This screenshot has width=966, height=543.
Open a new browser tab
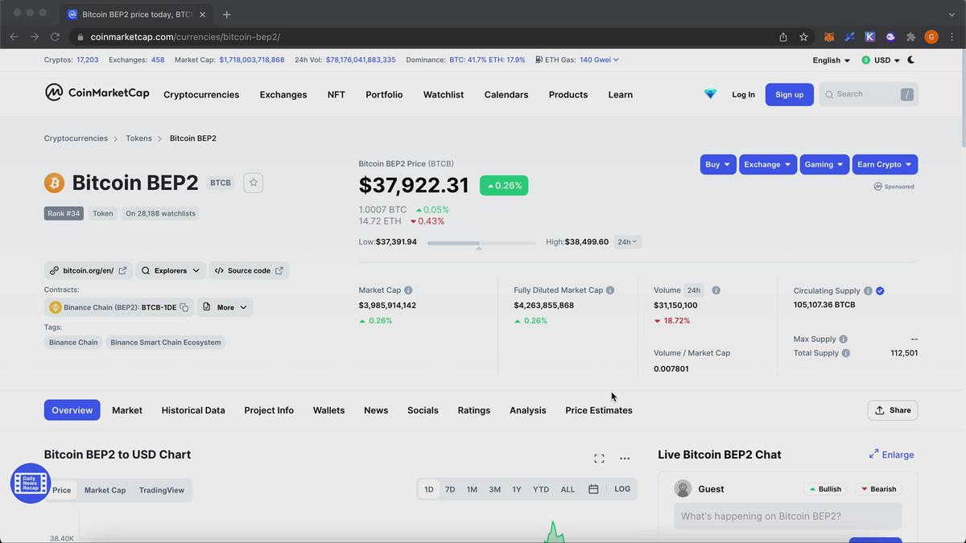(x=227, y=14)
